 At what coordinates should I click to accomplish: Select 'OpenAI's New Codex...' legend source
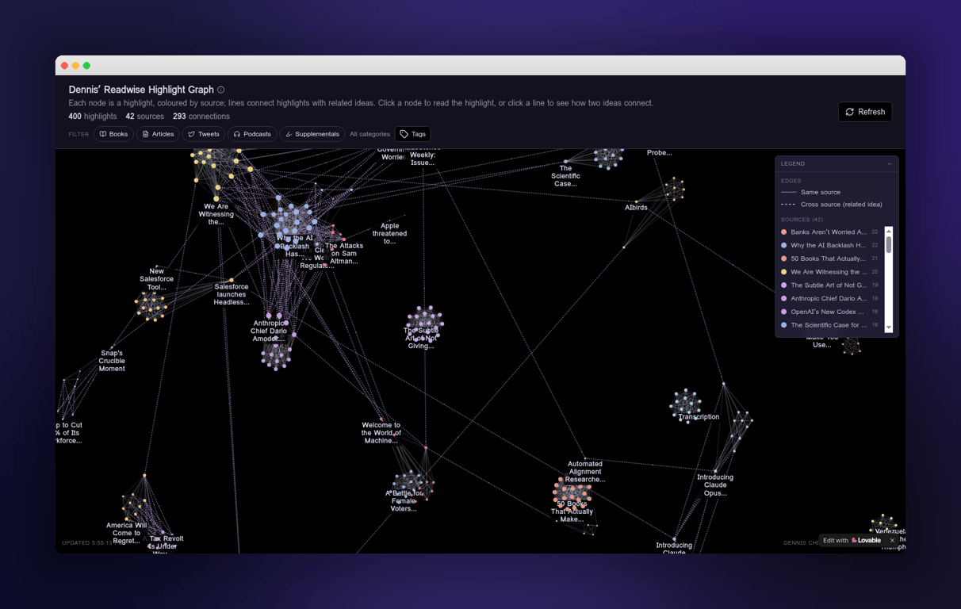tap(829, 312)
